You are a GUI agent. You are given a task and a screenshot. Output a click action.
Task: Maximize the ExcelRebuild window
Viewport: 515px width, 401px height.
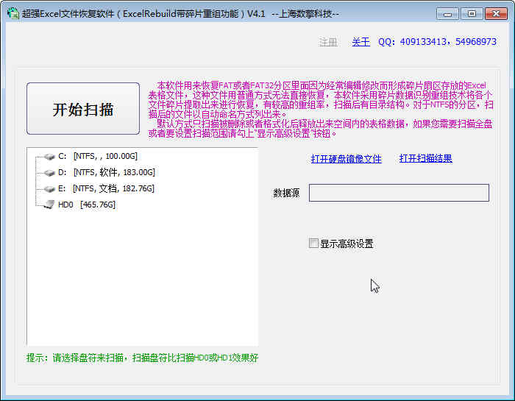click(x=472, y=14)
